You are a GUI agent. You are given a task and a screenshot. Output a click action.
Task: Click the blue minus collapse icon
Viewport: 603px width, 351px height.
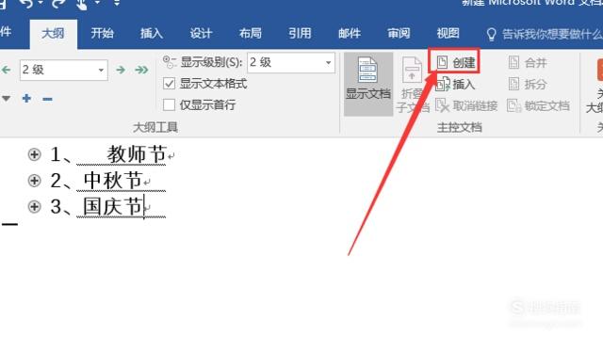(x=47, y=99)
